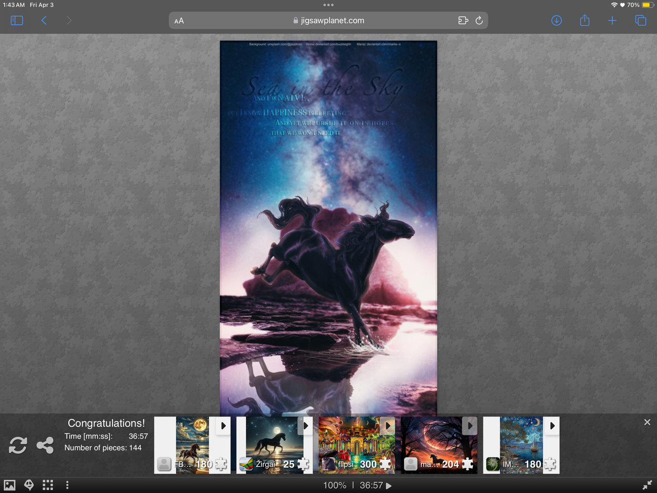Click the FB... user avatar
This screenshot has height=493, width=657.
164,464
